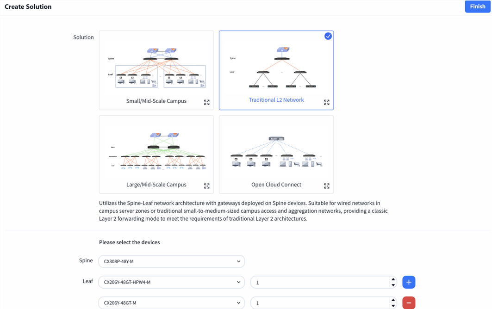Open the Leaf dropdown showing CX206Y-48GT-HPW4-M
Screen dimensions: 492x309
[x=171, y=282]
